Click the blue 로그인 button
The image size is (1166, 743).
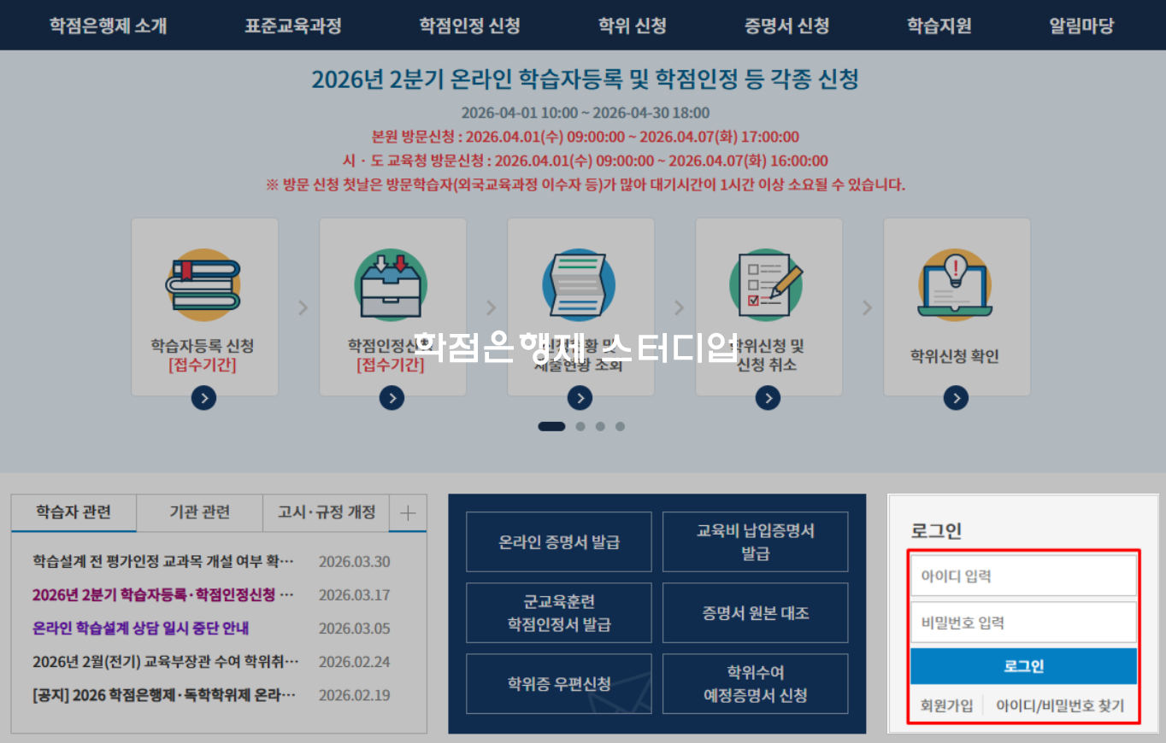point(1023,667)
